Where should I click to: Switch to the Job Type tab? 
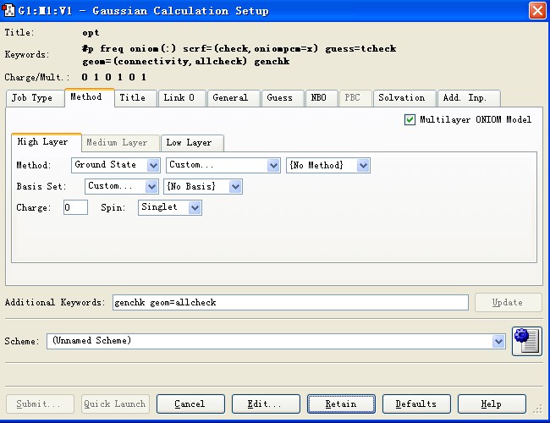click(35, 98)
